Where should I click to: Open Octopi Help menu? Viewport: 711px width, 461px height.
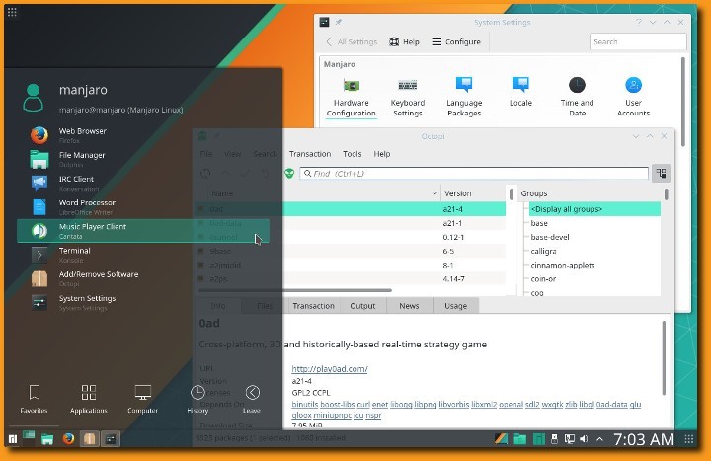pyautogui.click(x=382, y=154)
